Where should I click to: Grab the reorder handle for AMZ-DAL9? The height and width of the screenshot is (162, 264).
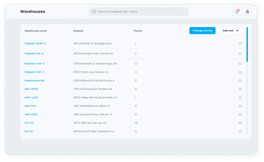[x=240, y=114]
